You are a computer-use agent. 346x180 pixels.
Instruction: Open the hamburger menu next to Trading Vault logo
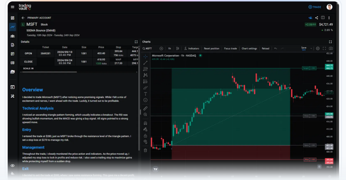coord(13,7)
